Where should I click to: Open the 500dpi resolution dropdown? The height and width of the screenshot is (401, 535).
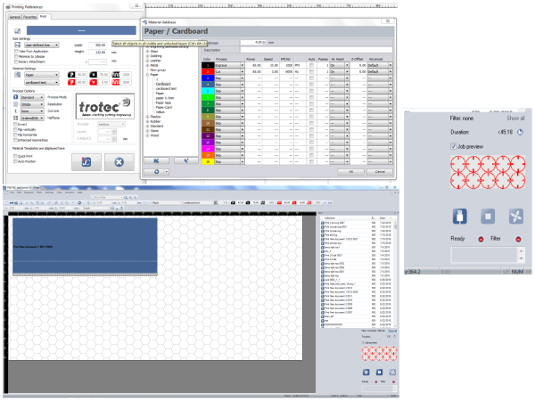click(32, 104)
